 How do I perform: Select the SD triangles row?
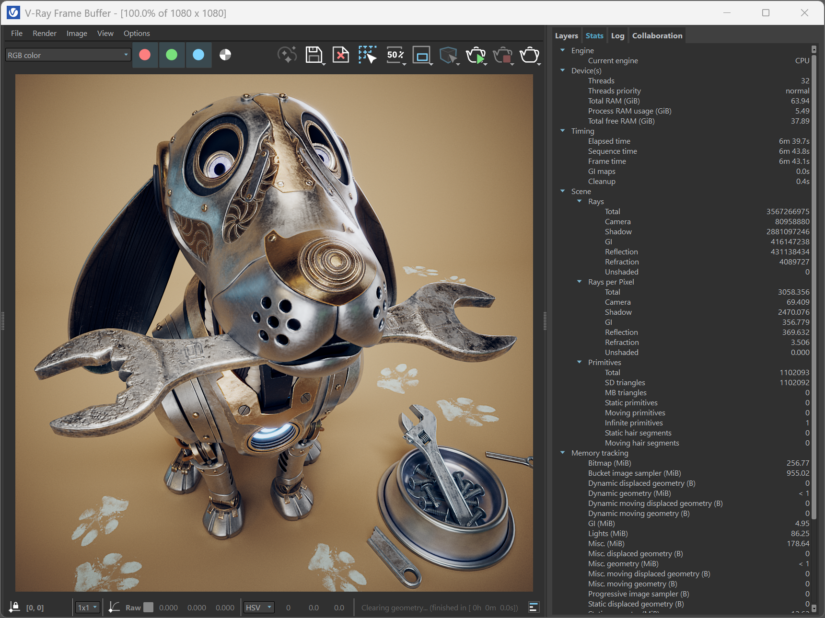coord(683,382)
